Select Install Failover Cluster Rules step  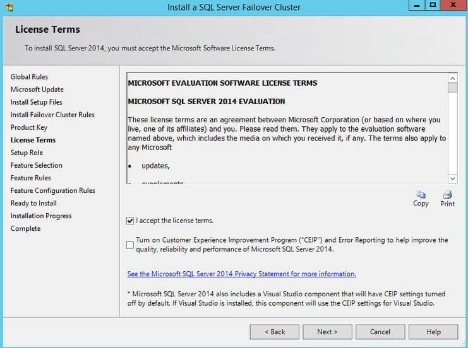(52, 115)
